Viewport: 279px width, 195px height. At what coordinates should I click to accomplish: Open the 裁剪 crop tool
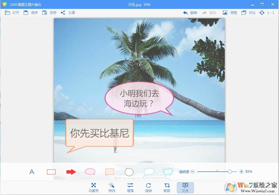point(167,188)
